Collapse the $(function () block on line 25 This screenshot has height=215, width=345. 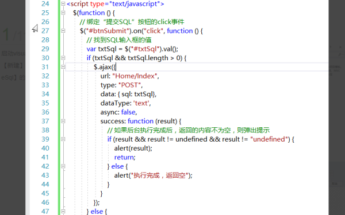click(x=63, y=13)
